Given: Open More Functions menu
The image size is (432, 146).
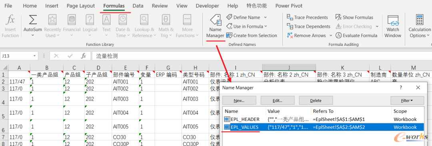Looking at the screenshot, I should tap(187, 26).
